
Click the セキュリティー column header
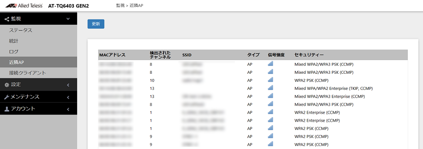pos(309,55)
